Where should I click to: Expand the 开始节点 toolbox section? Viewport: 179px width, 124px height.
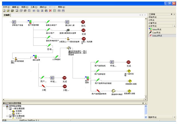(x=153, y=17)
